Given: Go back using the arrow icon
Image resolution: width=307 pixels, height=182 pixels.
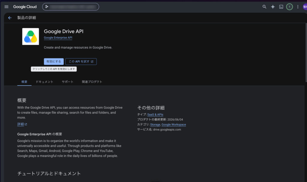Looking at the screenshot, I should [x=10, y=18].
